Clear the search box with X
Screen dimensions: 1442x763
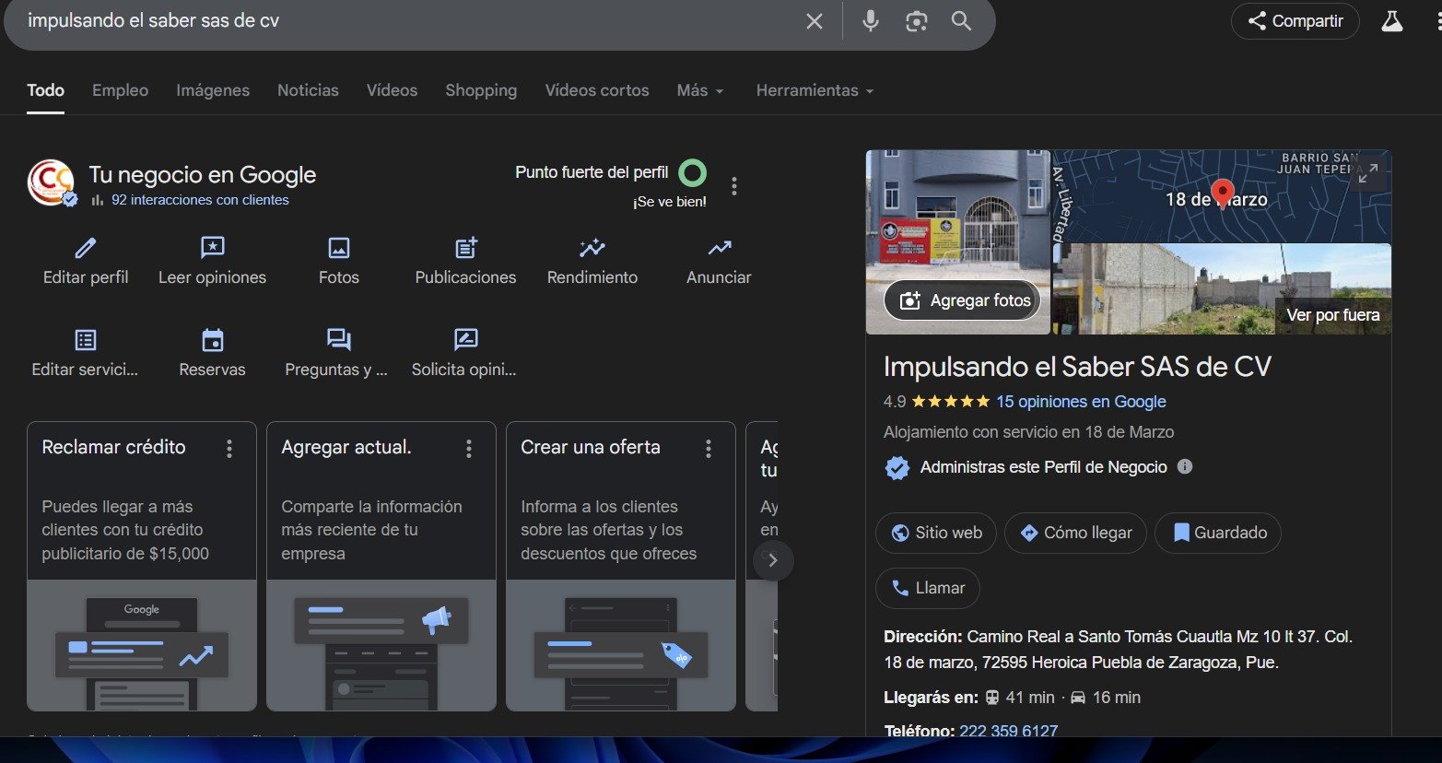pos(814,21)
